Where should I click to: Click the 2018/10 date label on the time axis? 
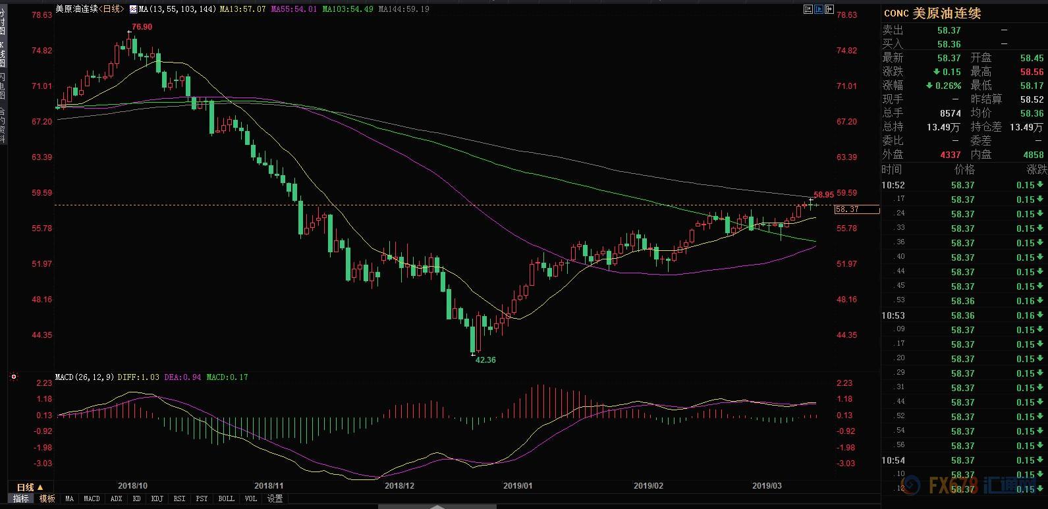132,486
